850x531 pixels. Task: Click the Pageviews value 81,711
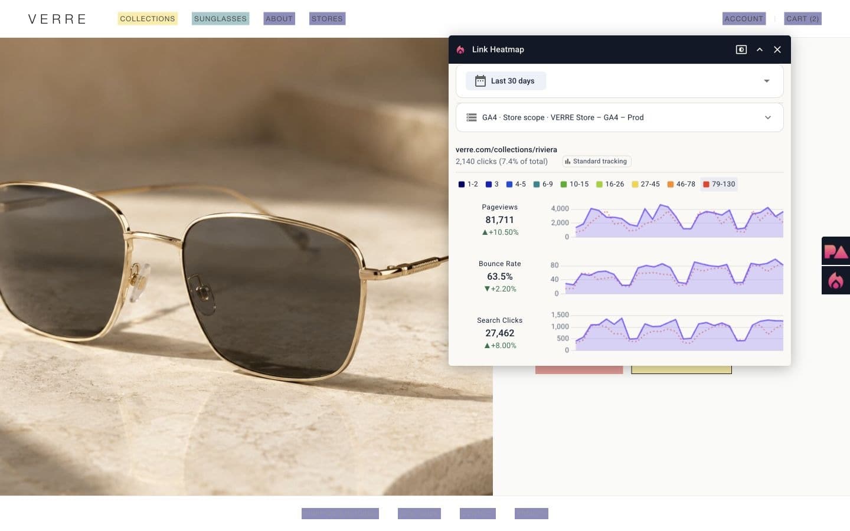[500, 219]
